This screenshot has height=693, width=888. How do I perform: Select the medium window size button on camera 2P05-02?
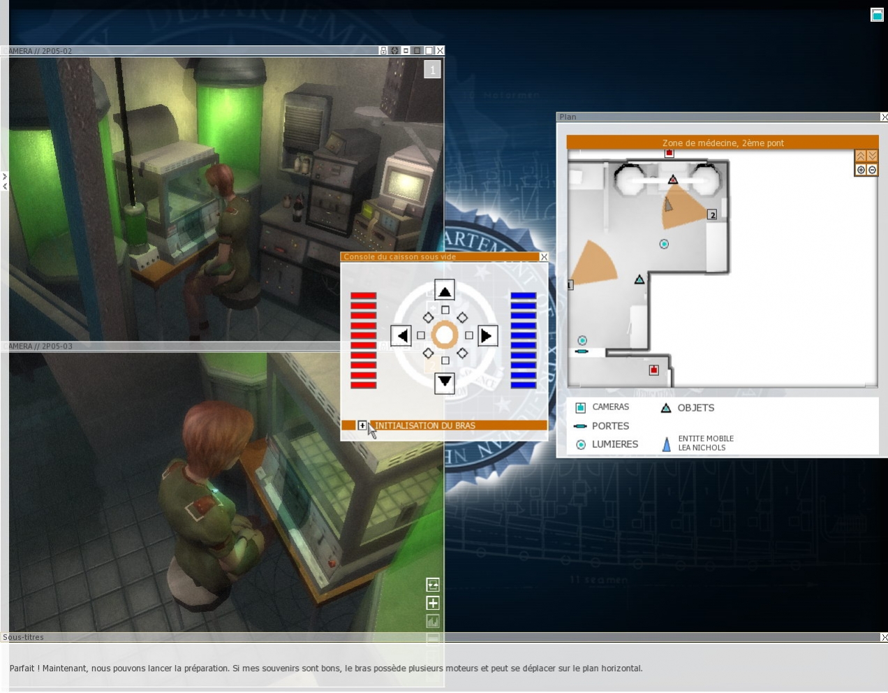[x=417, y=50]
